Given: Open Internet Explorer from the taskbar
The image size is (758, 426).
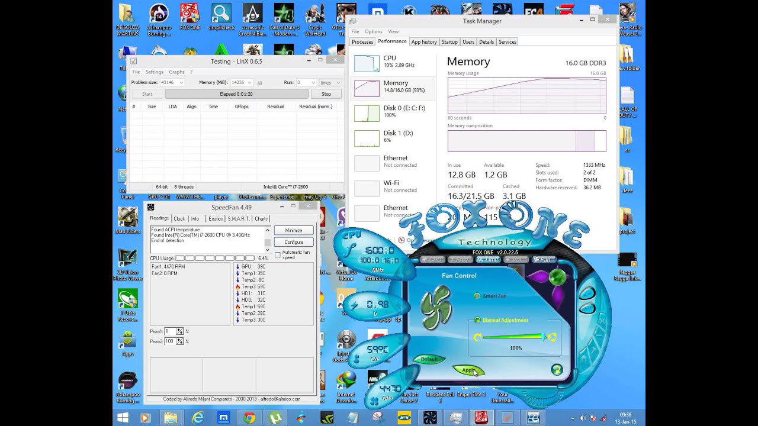Looking at the screenshot, I should [196, 418].
